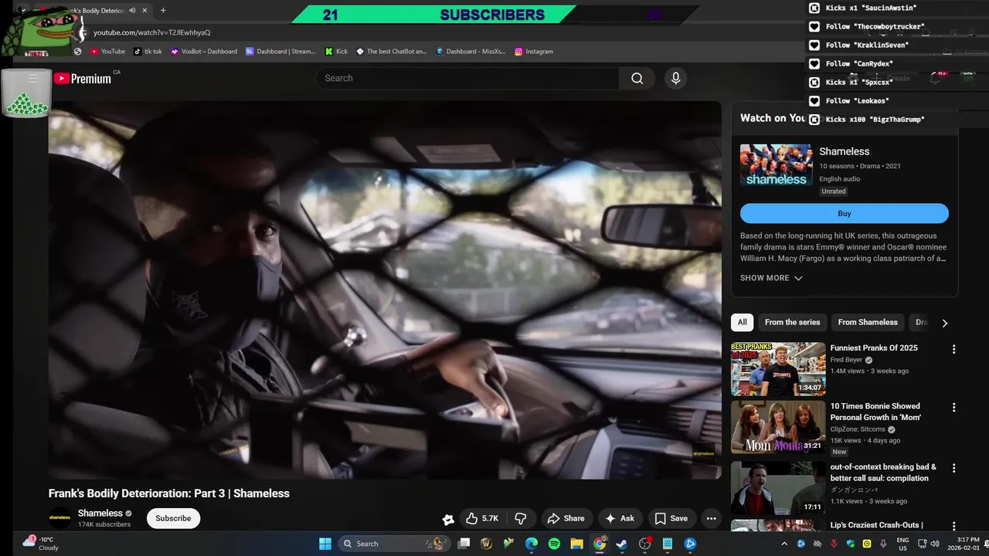989x556 pixels.
Task: Focus the YouTube search field
Action: (x=467, y=78)
